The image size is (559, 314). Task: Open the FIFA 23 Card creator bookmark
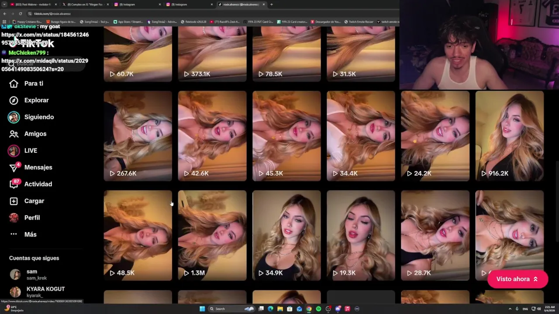tap(293, 21)
